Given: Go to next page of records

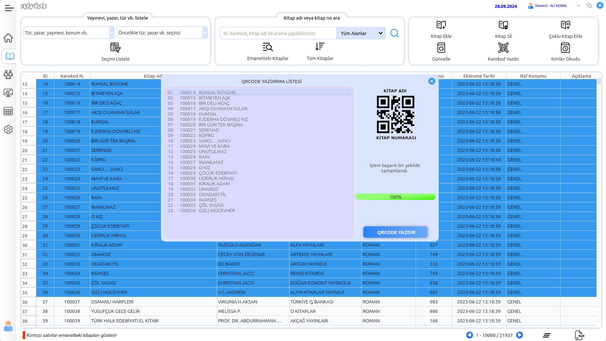Looking at the screenshot, I should point(520,335).
